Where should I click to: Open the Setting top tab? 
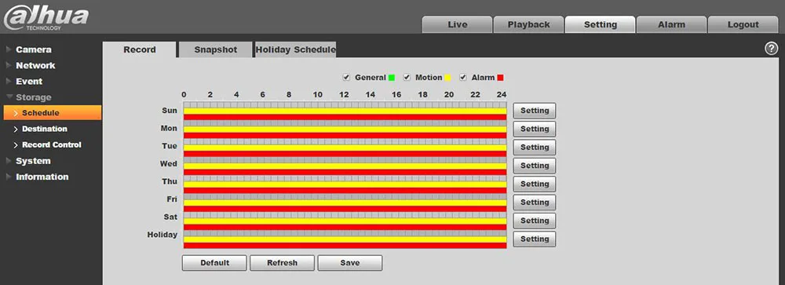tap(601, 24)
